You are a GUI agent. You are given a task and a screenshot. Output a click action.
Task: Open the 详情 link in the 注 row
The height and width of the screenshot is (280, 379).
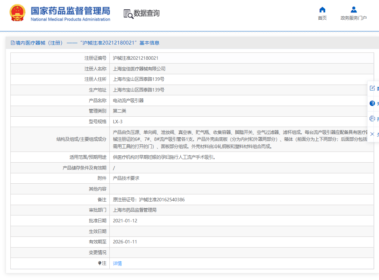pos(117,263)
